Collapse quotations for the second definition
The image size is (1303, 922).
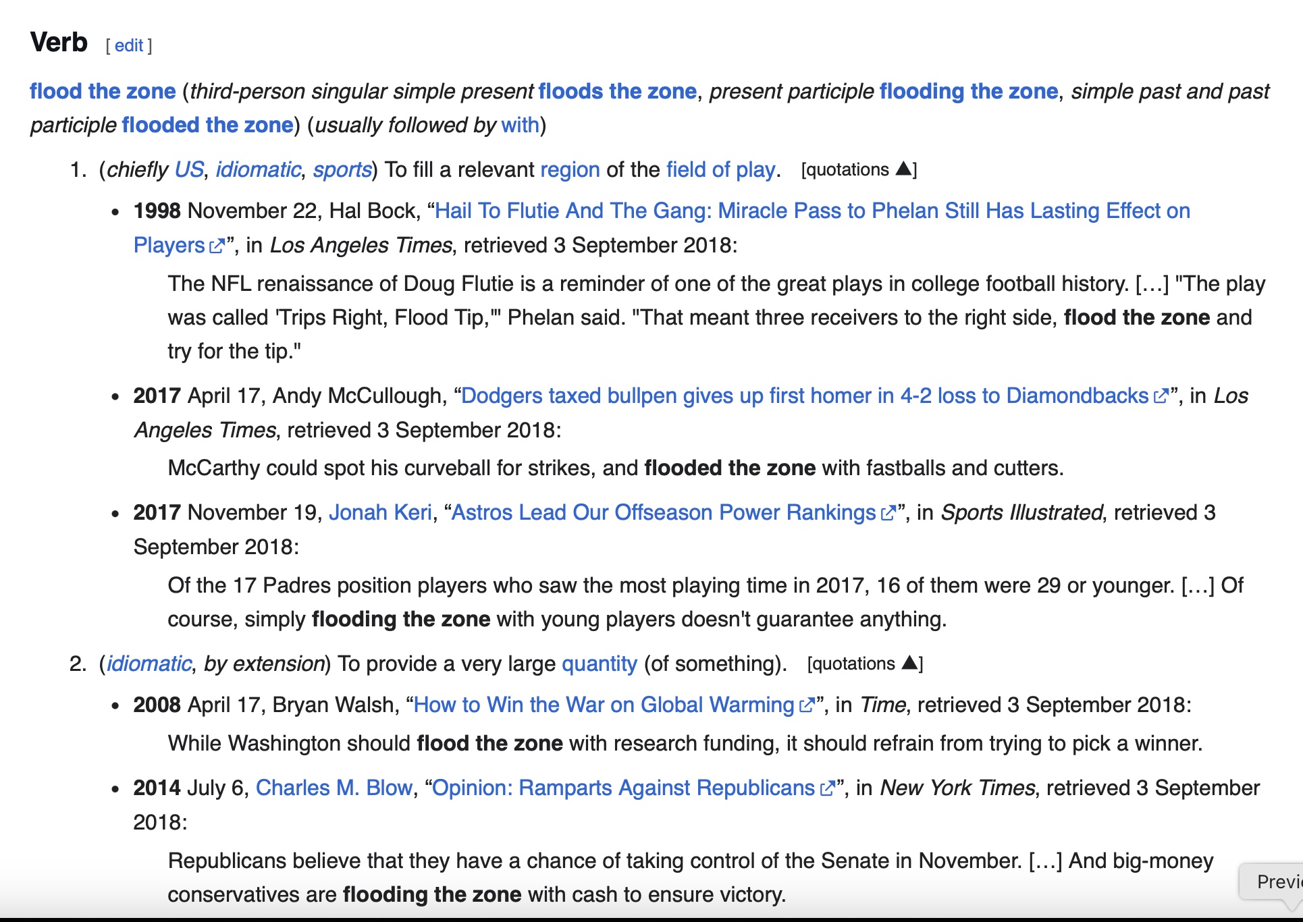click(864, 663)
